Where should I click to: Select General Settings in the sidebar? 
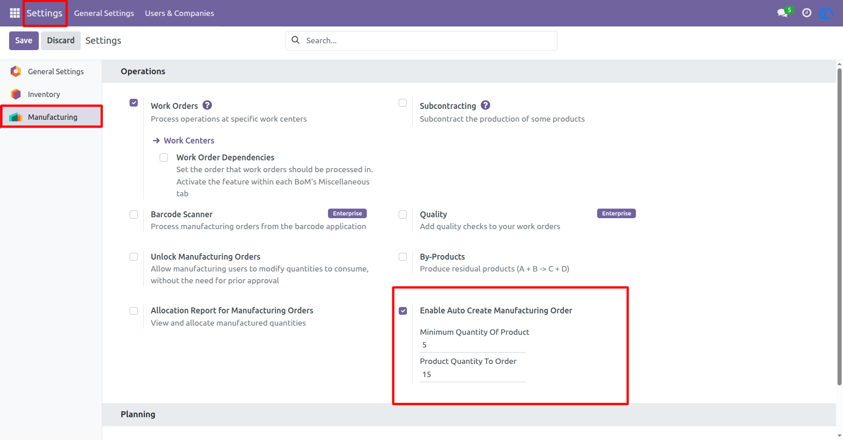(x=51, y=72)
